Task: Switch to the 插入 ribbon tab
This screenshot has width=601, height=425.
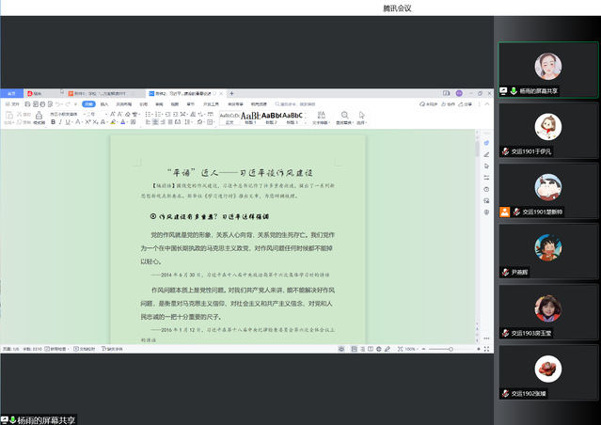Action: 104,103
